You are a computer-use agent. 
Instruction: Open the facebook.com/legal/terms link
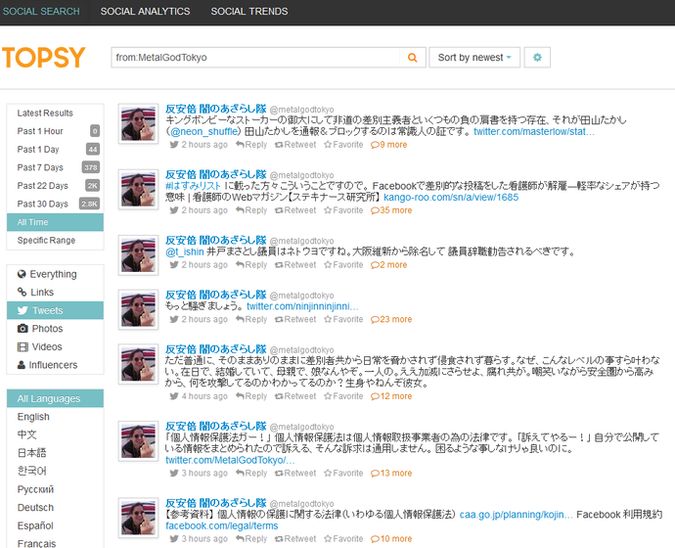pyautogui.click(x=222, y=526)
